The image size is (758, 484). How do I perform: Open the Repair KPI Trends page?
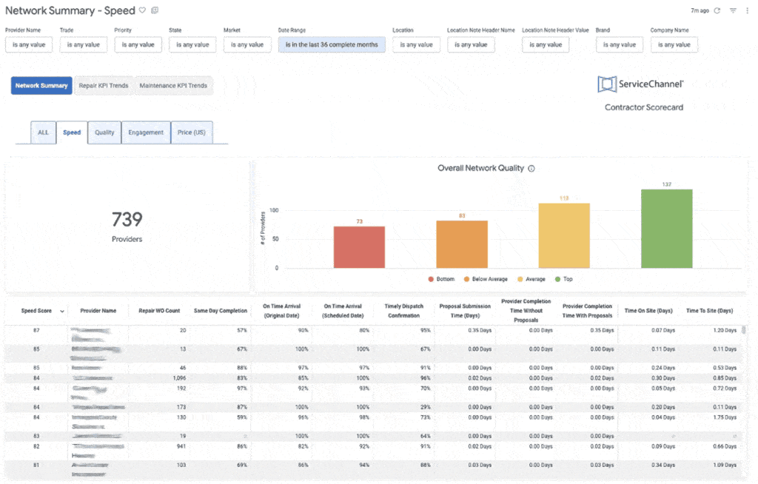tap(104, 86)
